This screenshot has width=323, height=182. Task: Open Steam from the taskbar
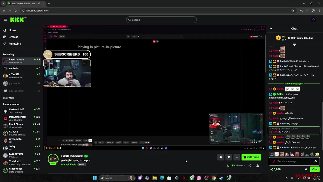click(x=221, y=178)
